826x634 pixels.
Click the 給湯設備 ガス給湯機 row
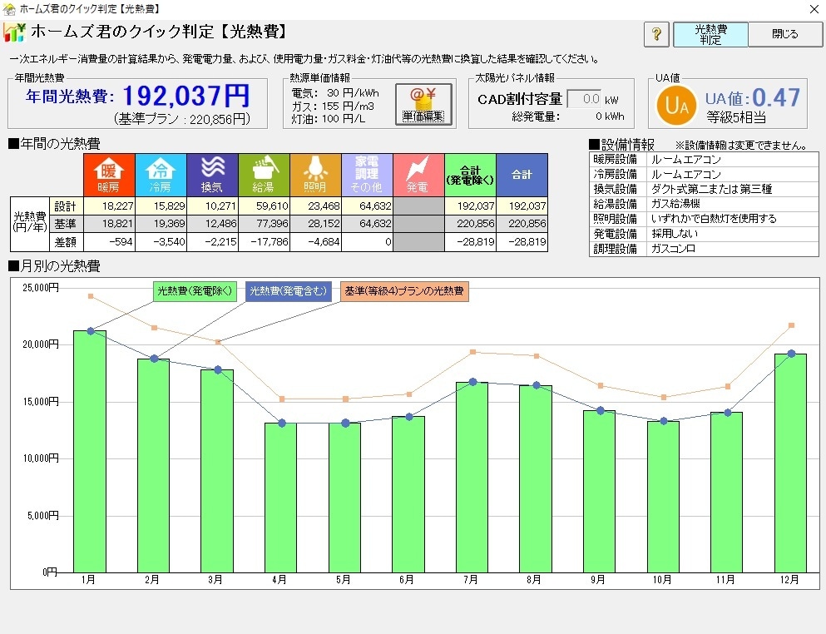click(x=704, y=203)
